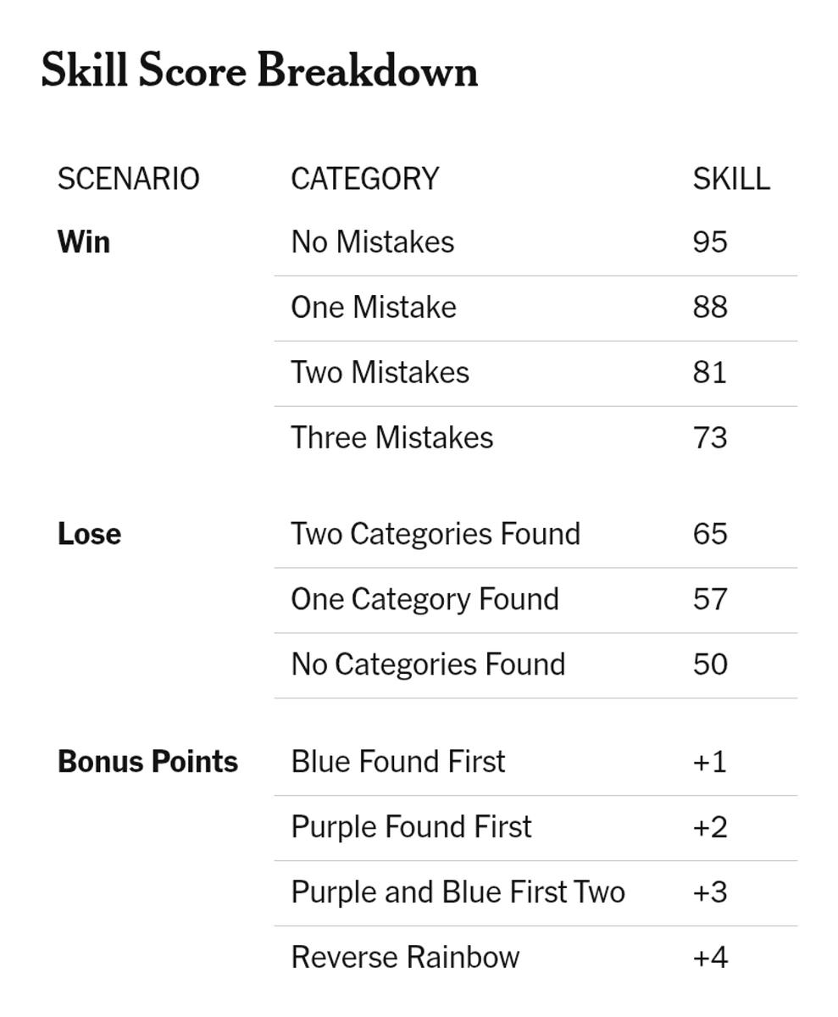This screenshot has width=838, height=1017.
Task: Click the One Category Found entry
Action: pyautogui.click(x=425, y=599)
